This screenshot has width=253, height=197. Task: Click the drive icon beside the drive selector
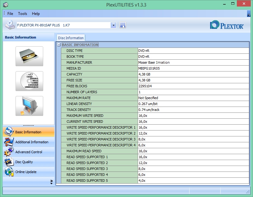10,25
